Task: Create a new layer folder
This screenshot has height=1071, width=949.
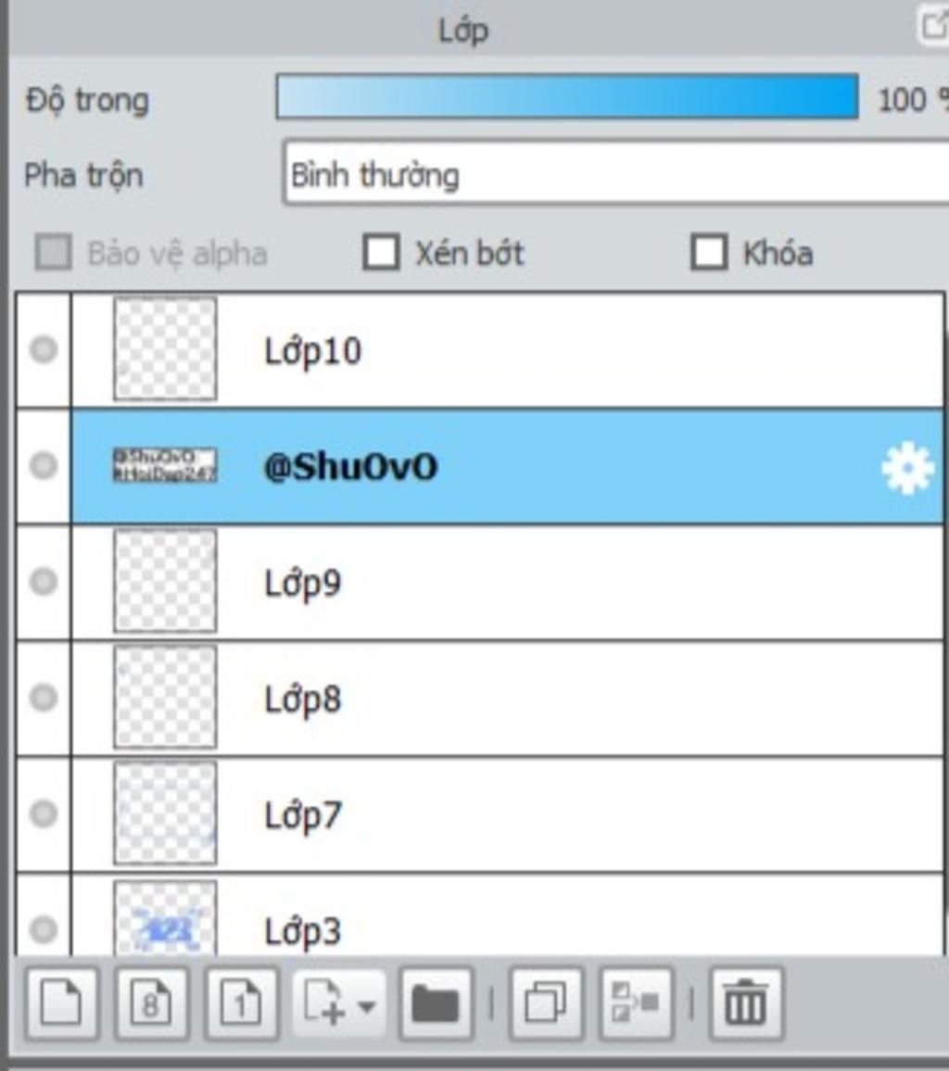Action: pyautogui.click(x=436, y=1004)
